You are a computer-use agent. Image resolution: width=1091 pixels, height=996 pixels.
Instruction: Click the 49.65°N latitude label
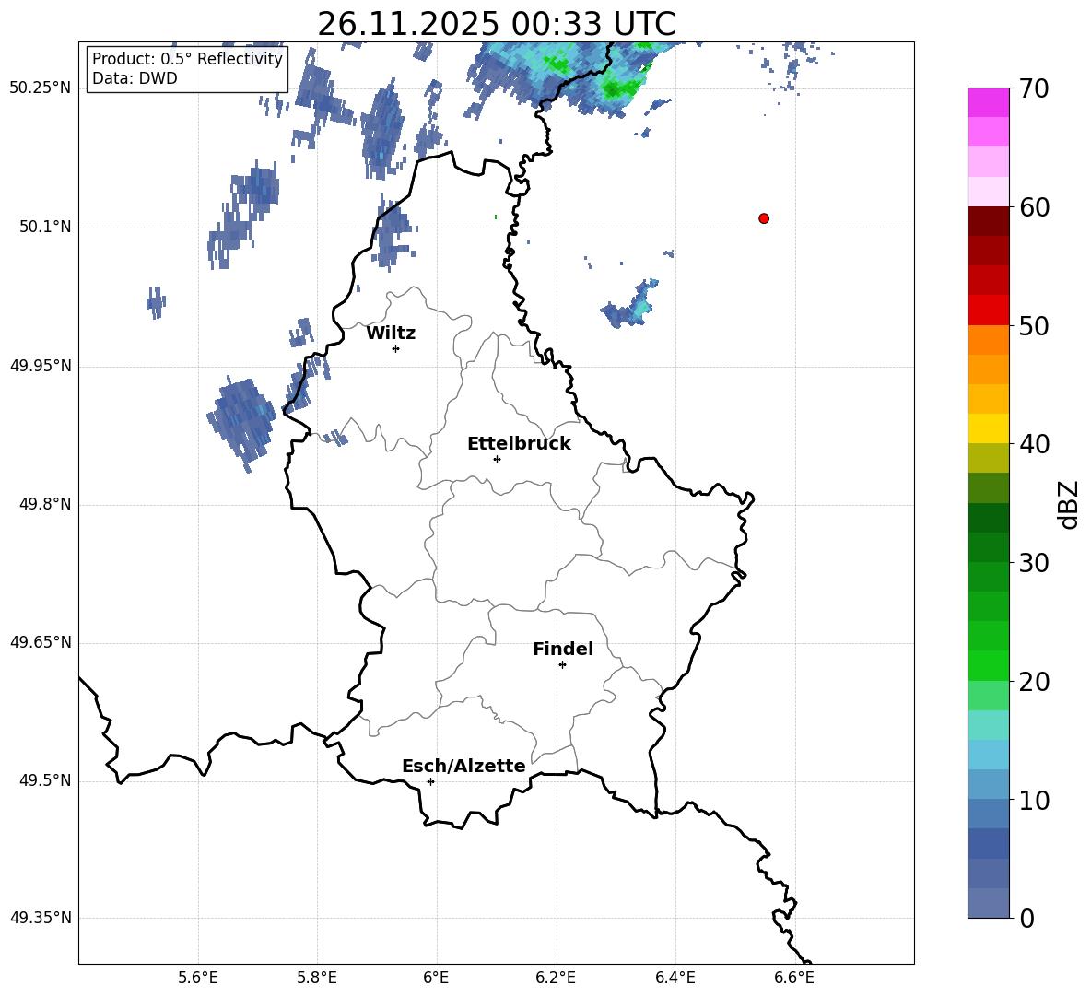[41, 642]
